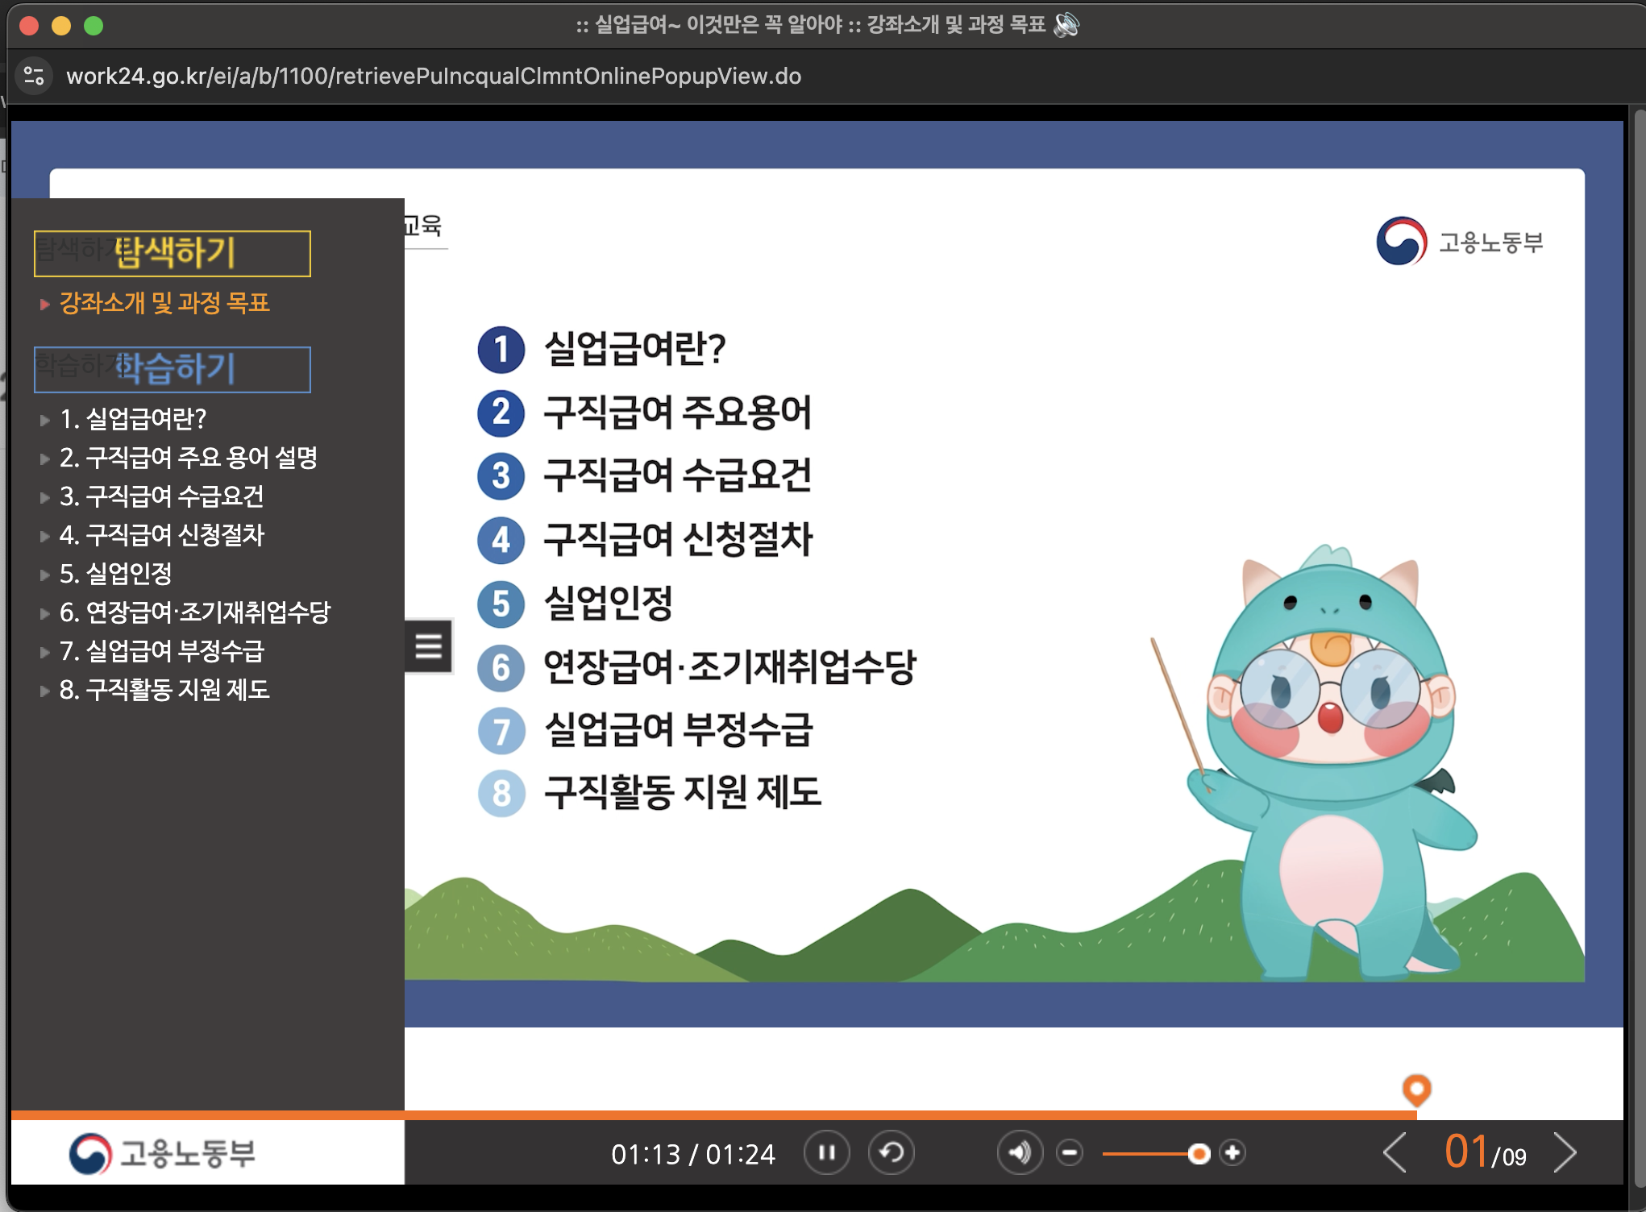Click the 탐색하기 section header
The height and width of the screenshot is (1212, 1646).
point(172,253)
